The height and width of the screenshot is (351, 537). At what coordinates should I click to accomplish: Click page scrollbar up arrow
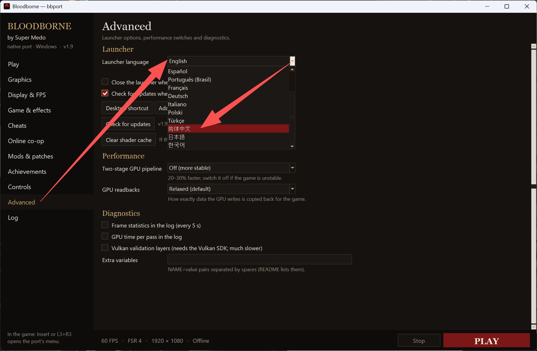point(534,46)
